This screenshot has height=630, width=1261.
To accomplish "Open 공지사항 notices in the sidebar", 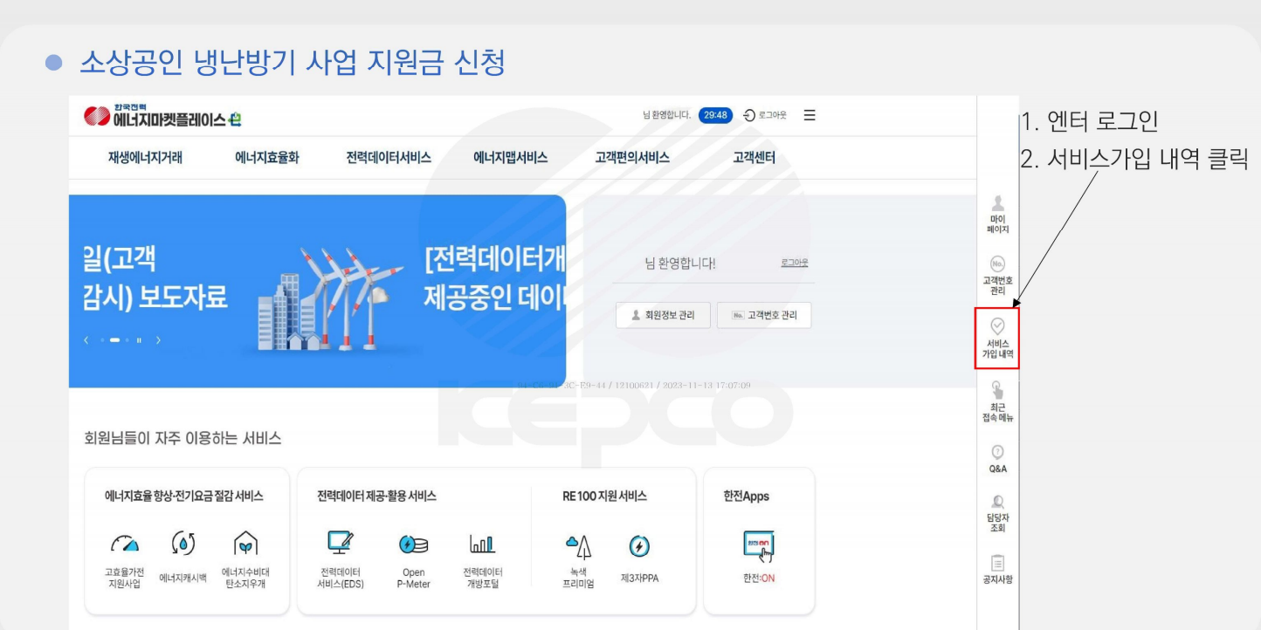I will [997, 568].
